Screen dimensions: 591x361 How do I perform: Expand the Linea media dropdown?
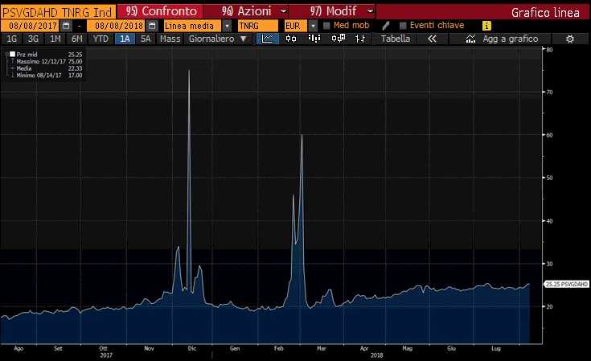(227, 26)
